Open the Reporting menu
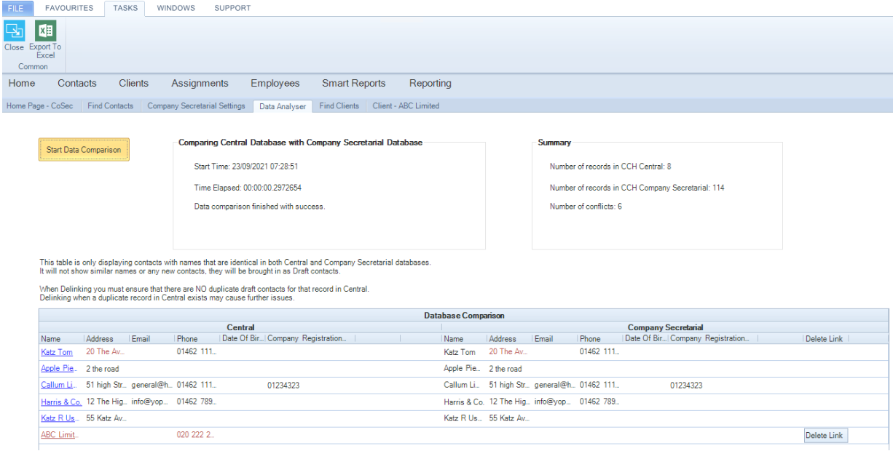Viewport: 893px width, 451px height. (x=430, y=83)
